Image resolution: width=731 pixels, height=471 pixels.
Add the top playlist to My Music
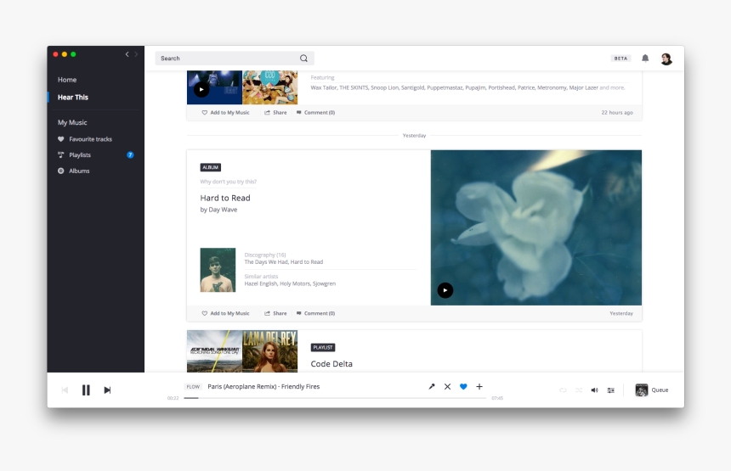pyautogui.click(x=225, y=113)
